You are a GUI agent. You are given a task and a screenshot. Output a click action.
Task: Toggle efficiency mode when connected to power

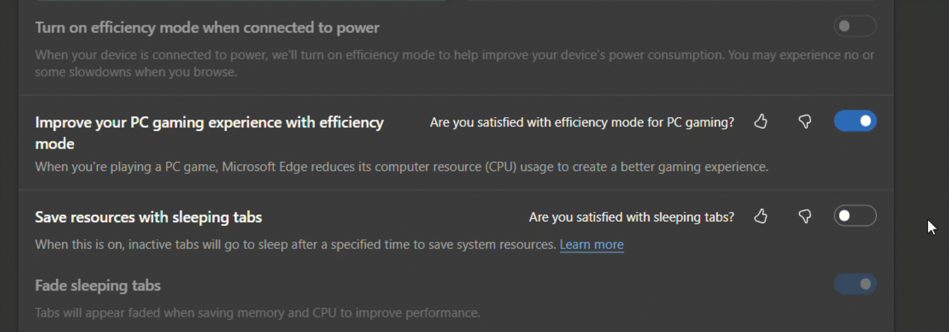point(855,26)
